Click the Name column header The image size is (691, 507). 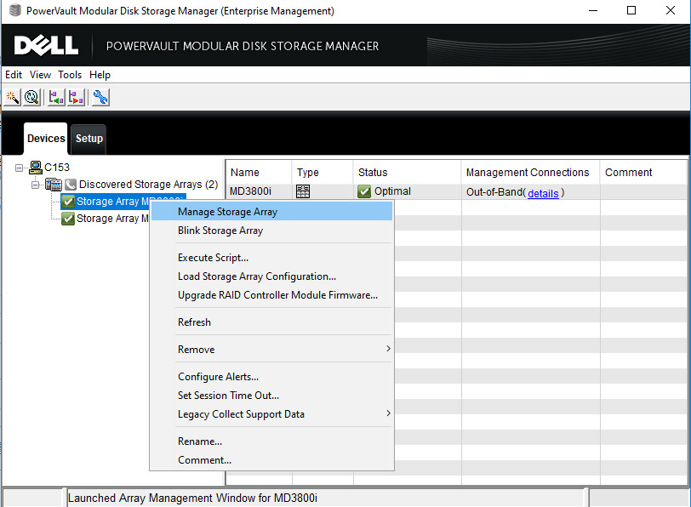coord(259,172)
